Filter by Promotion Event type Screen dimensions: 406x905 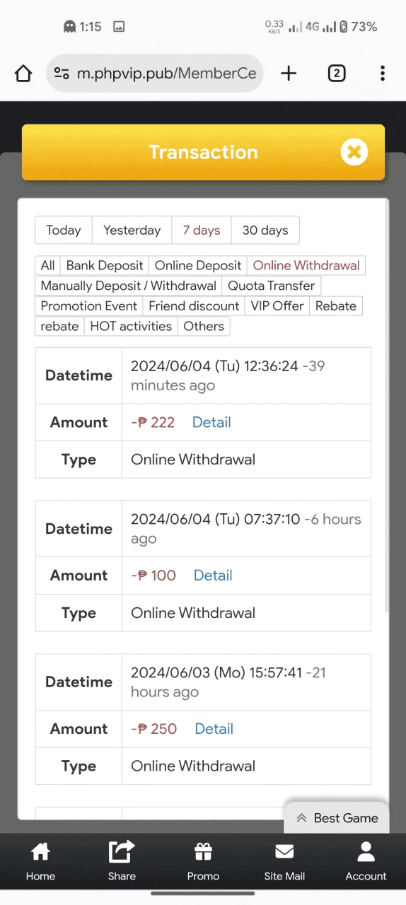click(89, 306)
